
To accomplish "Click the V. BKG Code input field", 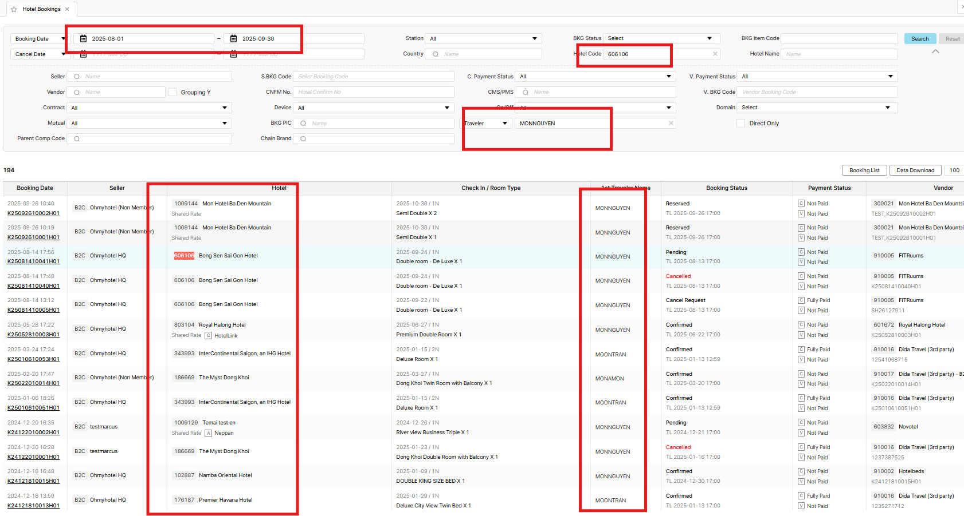I will pyautogui.click(x=817, y=92).
